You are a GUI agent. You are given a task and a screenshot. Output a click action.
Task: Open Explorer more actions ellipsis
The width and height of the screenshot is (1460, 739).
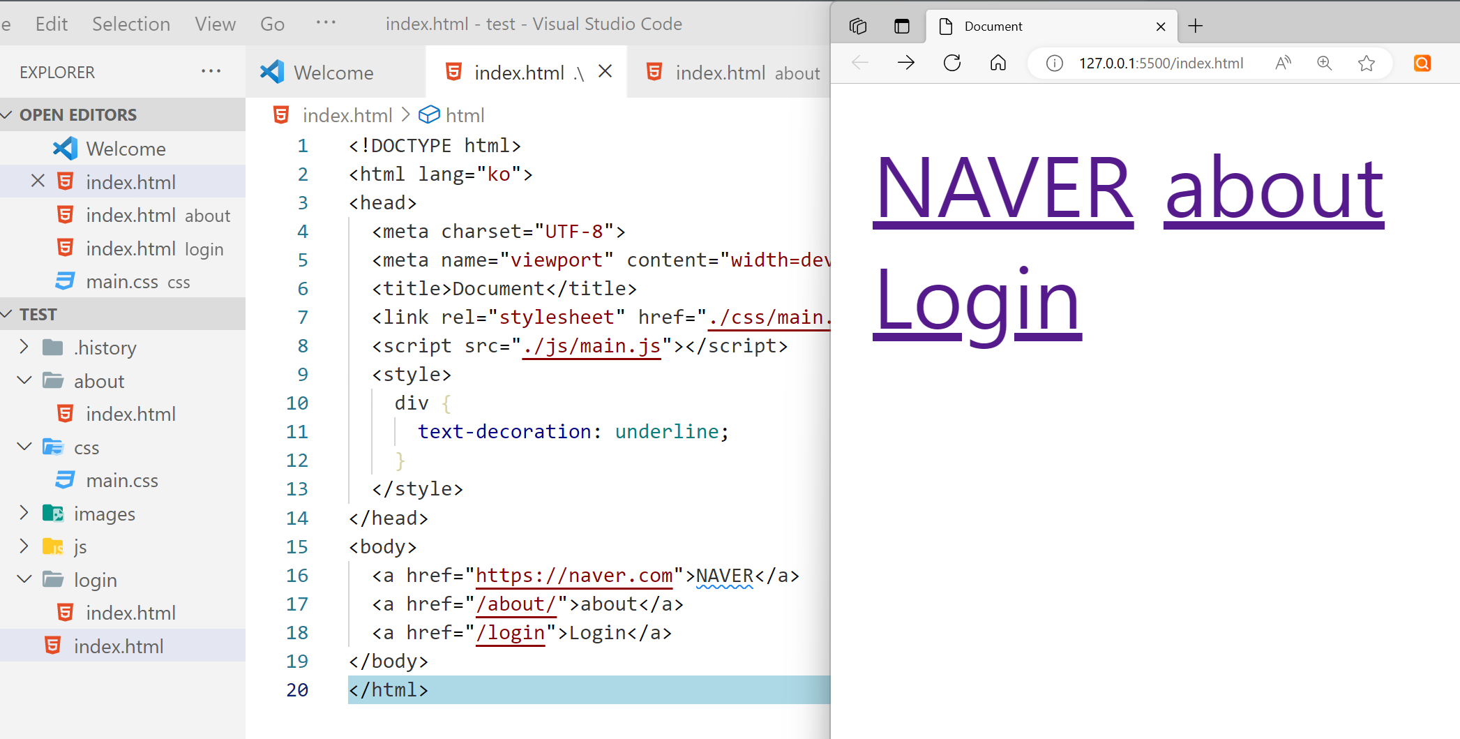coord(211,72)
